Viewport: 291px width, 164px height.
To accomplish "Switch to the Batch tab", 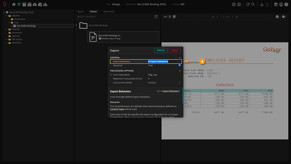I will click(80, 12).
